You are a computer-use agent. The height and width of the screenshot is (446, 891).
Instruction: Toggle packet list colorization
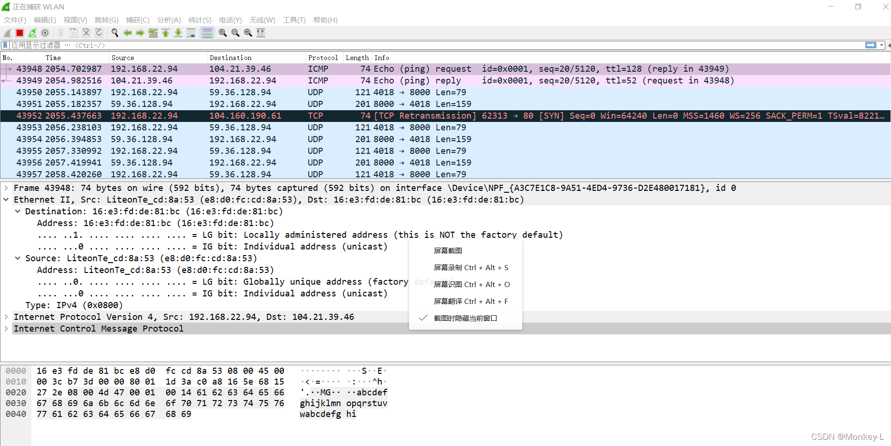click(x=207, y=33)
